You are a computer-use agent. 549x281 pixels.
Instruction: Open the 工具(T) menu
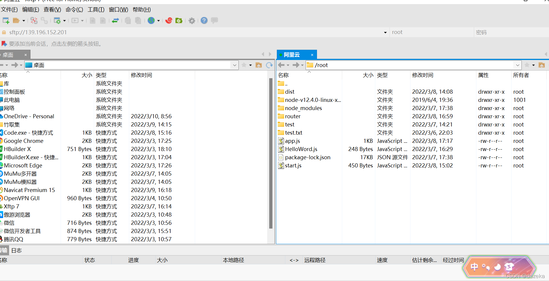coord(96,10)
